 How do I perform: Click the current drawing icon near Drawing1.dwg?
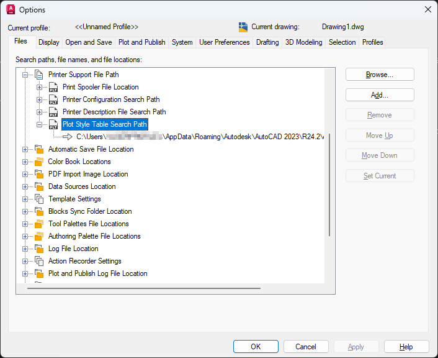pyautogui.click(x=243, y=27)
